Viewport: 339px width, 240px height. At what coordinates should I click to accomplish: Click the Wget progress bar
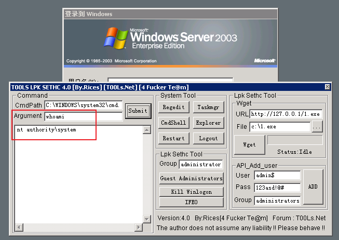[295, 140]
